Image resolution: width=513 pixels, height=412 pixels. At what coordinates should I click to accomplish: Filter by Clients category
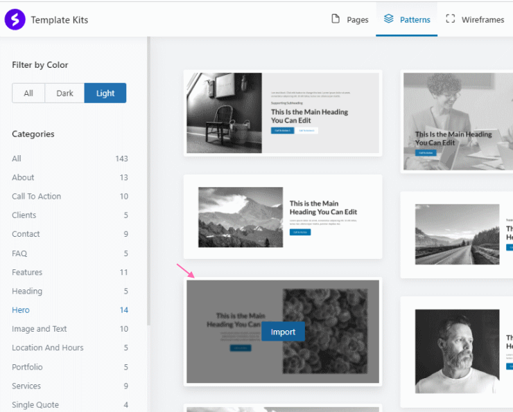[70, 215]
